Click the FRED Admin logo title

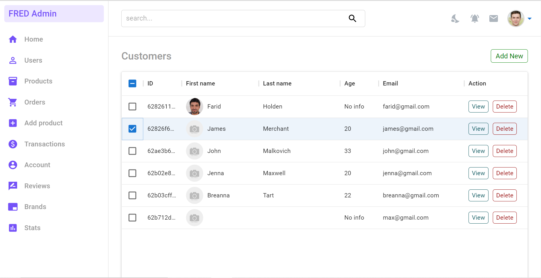coord(33,14)
